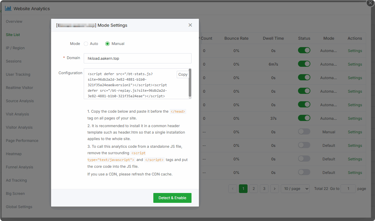Copy the configuration script code
This screenshot has width=375, height=221.
183,74
